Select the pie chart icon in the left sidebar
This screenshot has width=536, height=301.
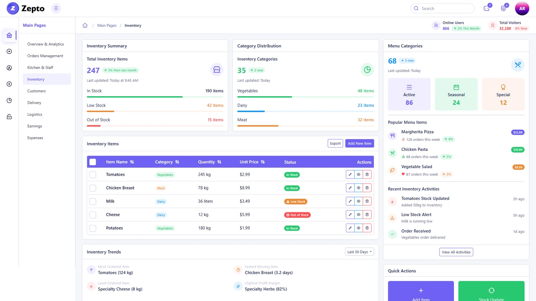[9, 100]
